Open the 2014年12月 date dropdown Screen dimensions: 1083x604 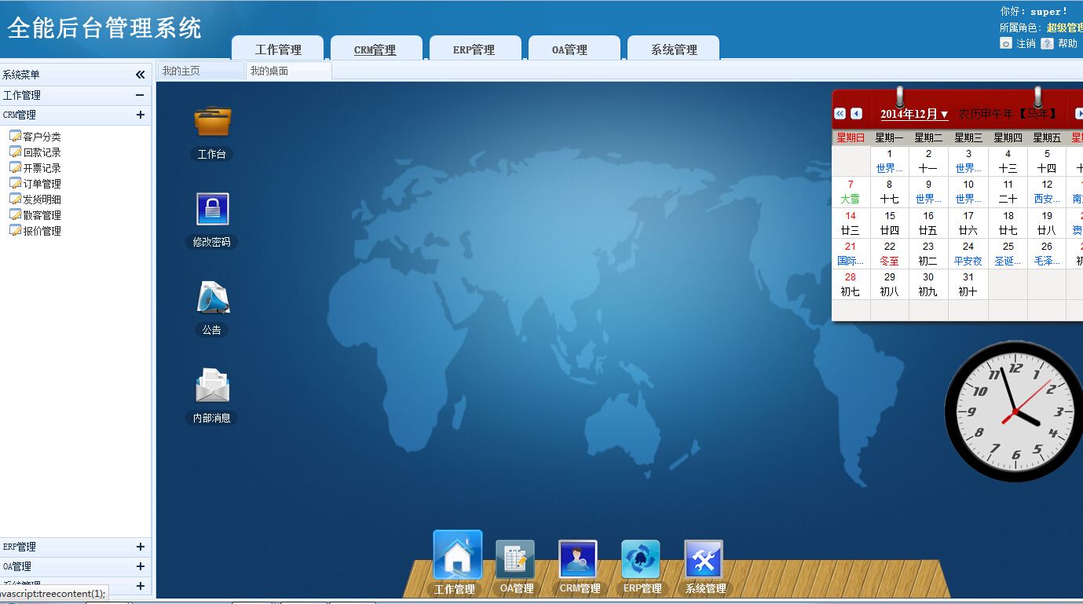(x=913, y=113)
